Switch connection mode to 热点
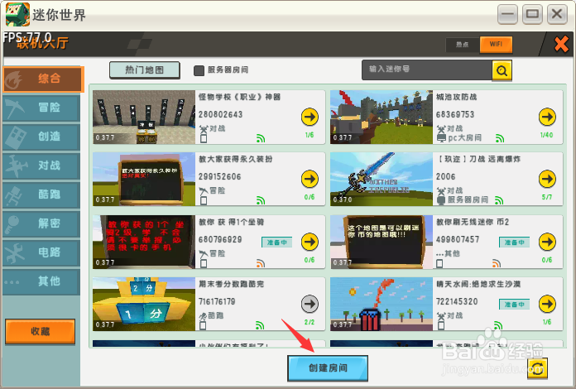 tap(463, 45)
